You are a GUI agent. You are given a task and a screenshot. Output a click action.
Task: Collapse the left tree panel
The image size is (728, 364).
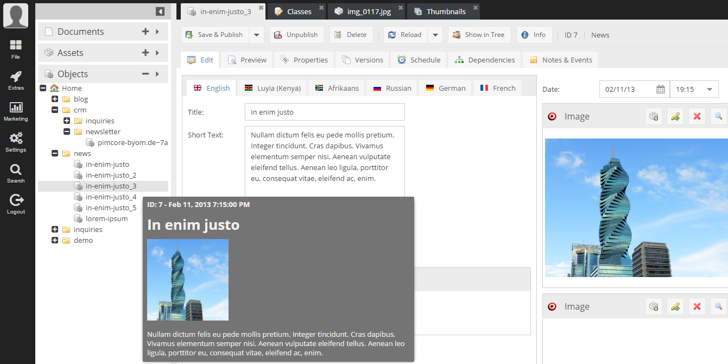pyautogui.click(x=160, y=11)
